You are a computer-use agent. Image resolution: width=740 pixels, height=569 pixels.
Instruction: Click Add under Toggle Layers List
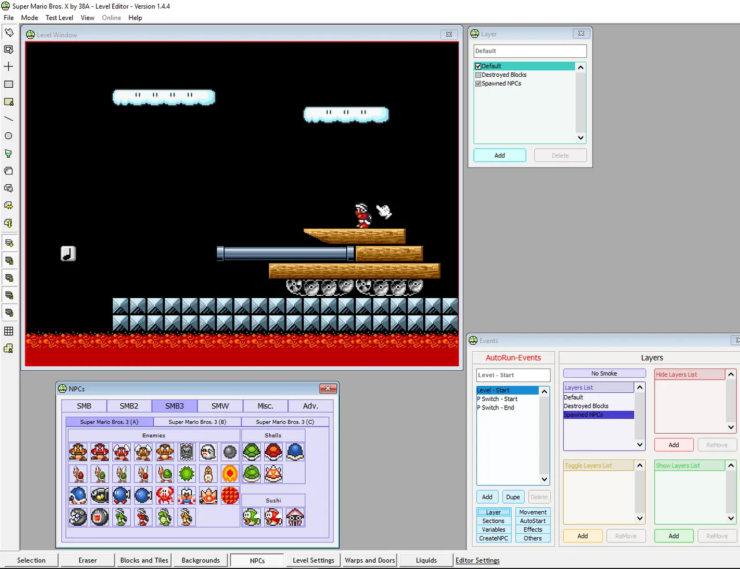point(582,536)
